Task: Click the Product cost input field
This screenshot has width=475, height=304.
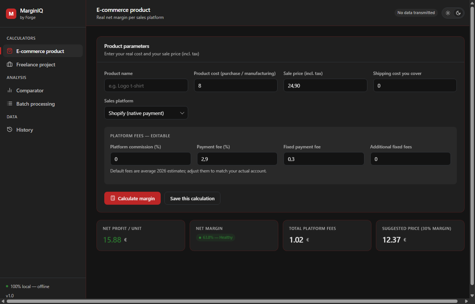Action: pyautogui.click(x=236, y=85)
